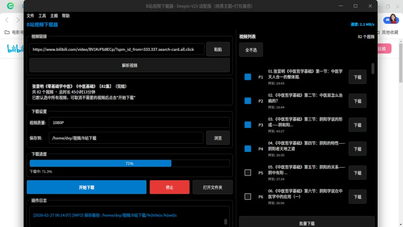Viewport: 403px width, 227px height.
Task: Click the 批量下载 button
Action: click(307, 223)
